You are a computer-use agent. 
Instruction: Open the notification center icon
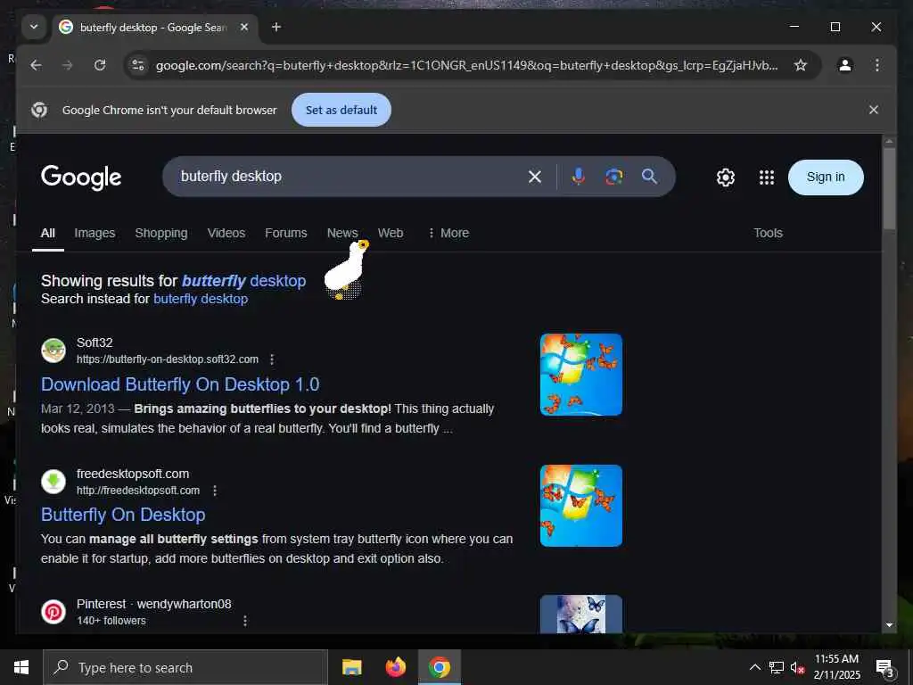(885, 668)
